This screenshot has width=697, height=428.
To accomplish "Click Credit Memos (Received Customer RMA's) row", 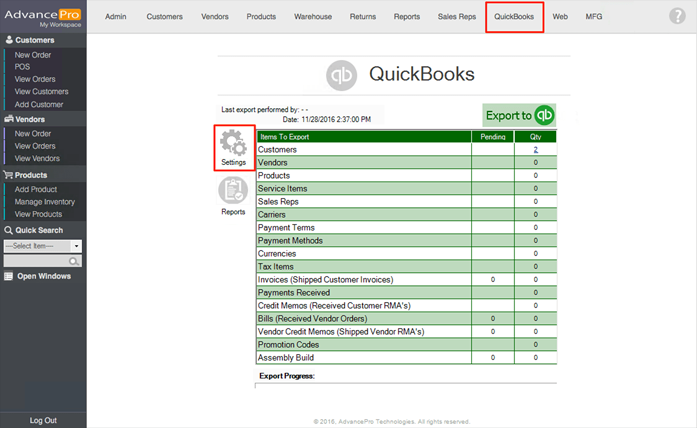I will pyautogui.click(x=406, y=305).
